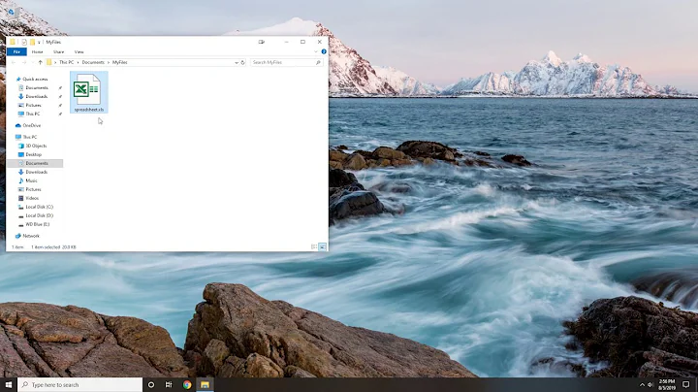The height and width of the screenshot is (392, 698).
Task: Open Local Disk (D:) drive
Action: coord(39,215)
